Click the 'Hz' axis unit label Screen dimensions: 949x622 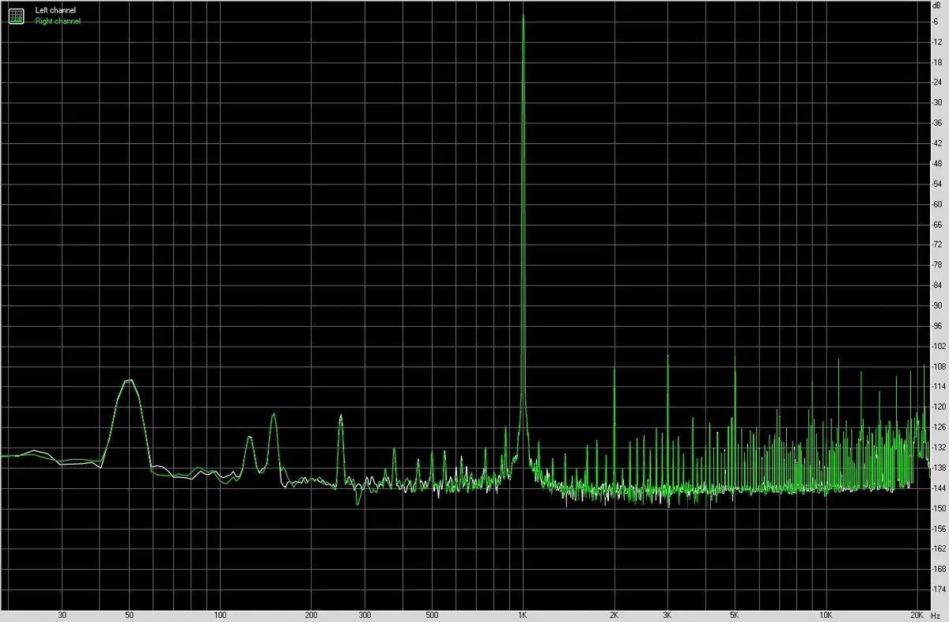click(936, 615)
